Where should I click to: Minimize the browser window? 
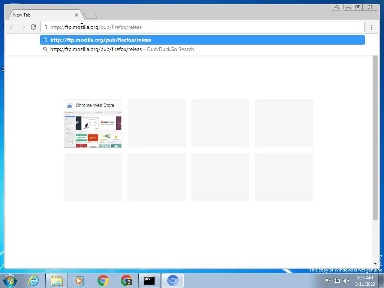pos(348,7)
